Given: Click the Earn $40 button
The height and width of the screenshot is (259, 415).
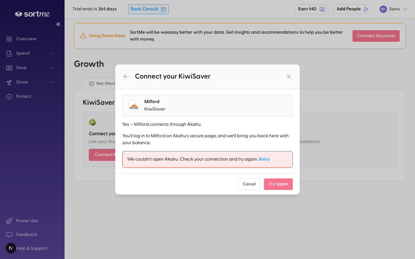Looking at the screenshot, I should click(x=312, y=9).
